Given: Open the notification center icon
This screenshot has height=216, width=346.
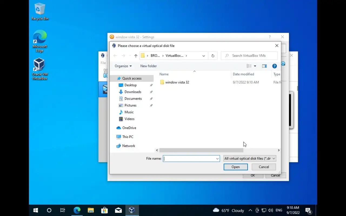Looking at the screenshot, I should [308, 210].
